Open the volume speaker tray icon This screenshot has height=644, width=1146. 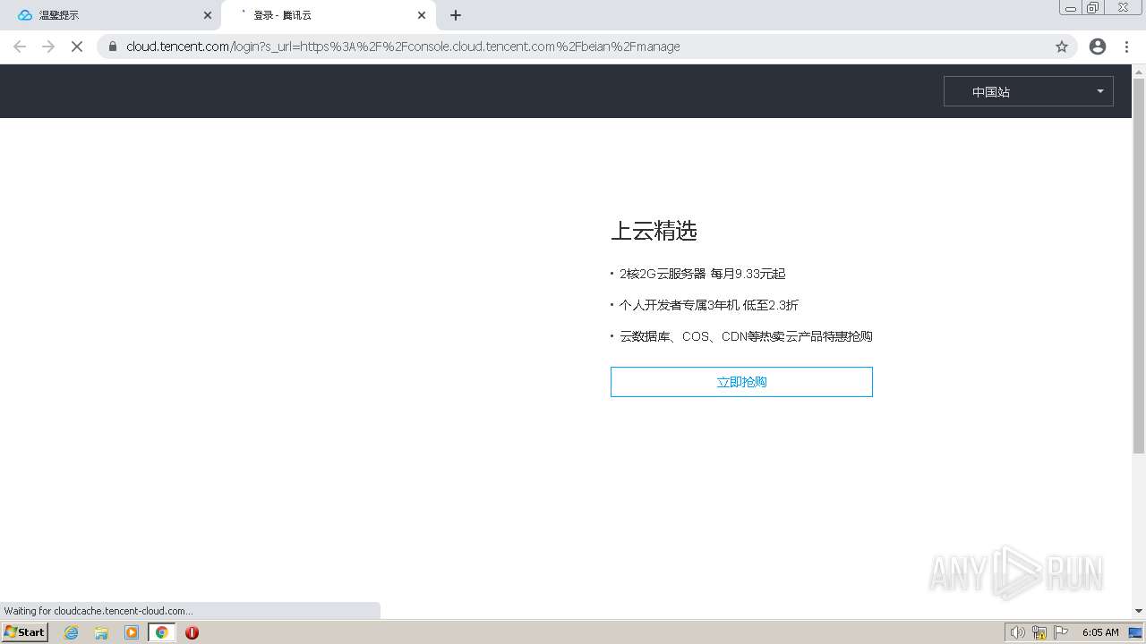[1017, 632]
